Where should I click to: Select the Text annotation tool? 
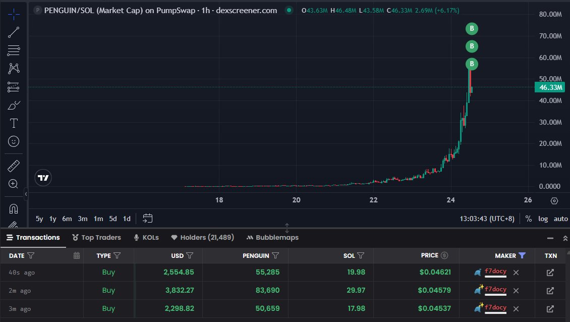[14, 123]
